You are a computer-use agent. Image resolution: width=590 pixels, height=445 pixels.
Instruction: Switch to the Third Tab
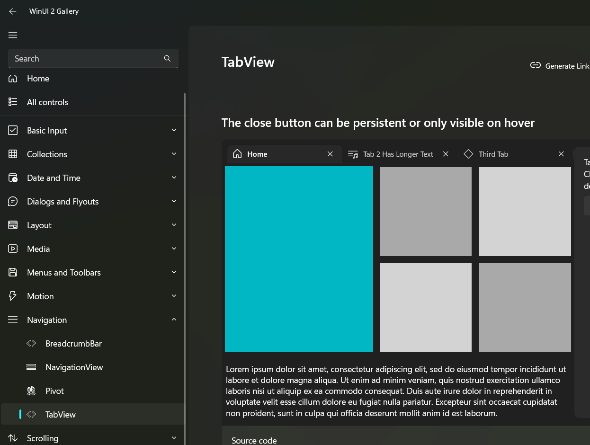pos(492,154)
